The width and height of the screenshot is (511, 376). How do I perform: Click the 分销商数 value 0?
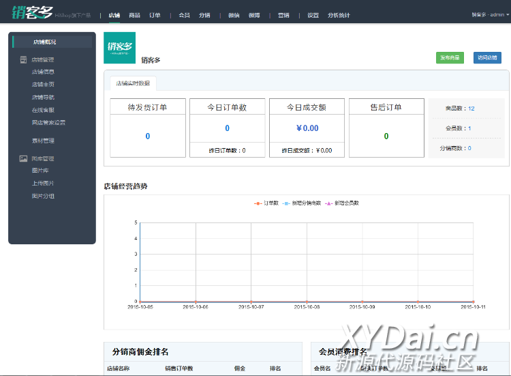tap(469, 148)
